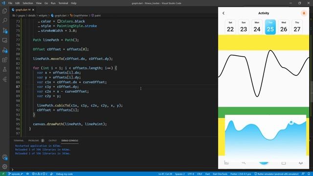Open the Terminal menu

pyautogui.click(x=63, y=3)
